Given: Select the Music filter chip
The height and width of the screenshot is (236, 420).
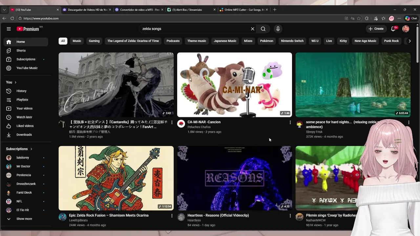Looking at the screenshot, I should pyautogui.click(x=77, y=41).
